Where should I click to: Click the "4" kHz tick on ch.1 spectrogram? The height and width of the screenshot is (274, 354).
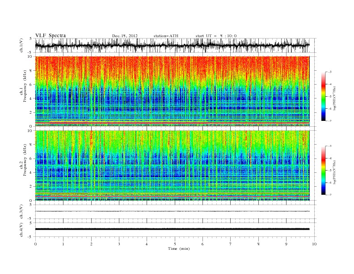(x=31, y=98)
